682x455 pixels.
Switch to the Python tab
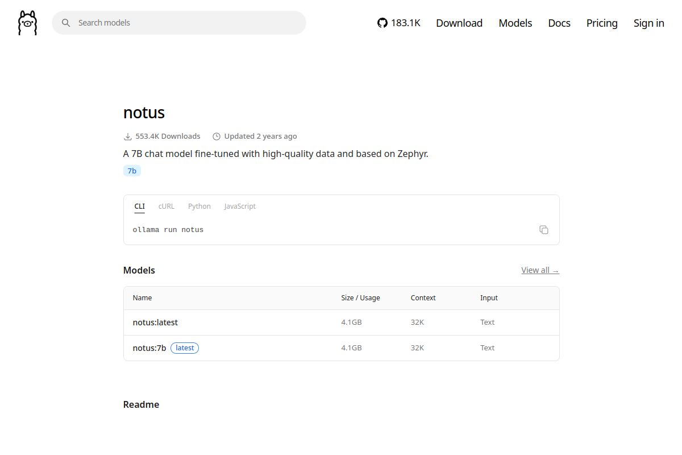click(199, 206)
